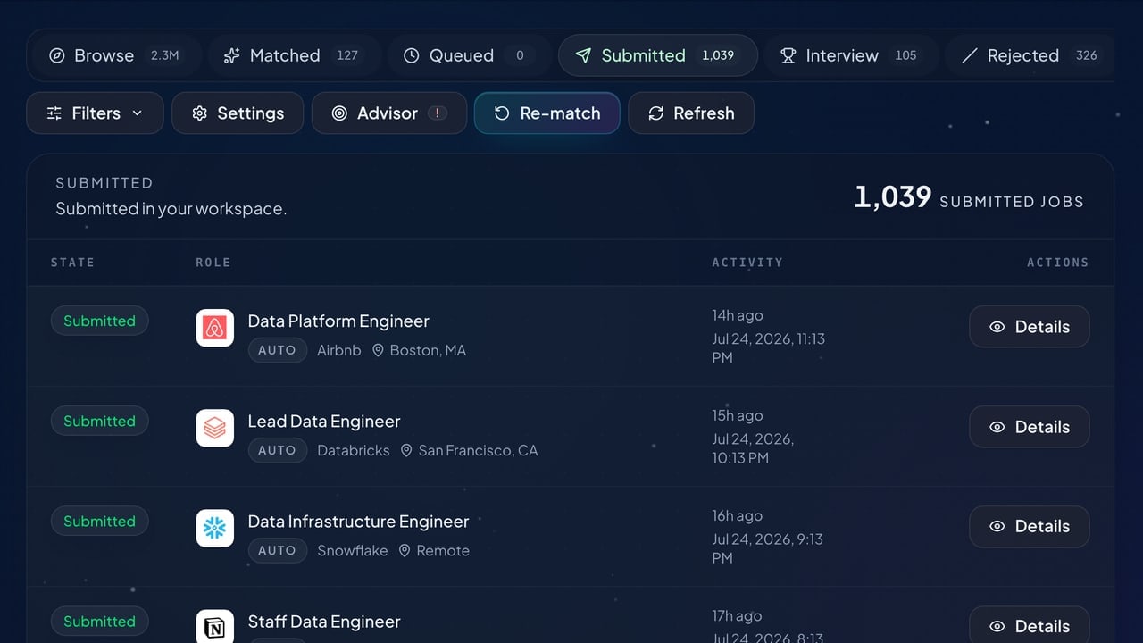Image resolution: width=1143 pixels, height=643 pixels.
Task: Click the '16h ago' activity time
Action: 738,515
